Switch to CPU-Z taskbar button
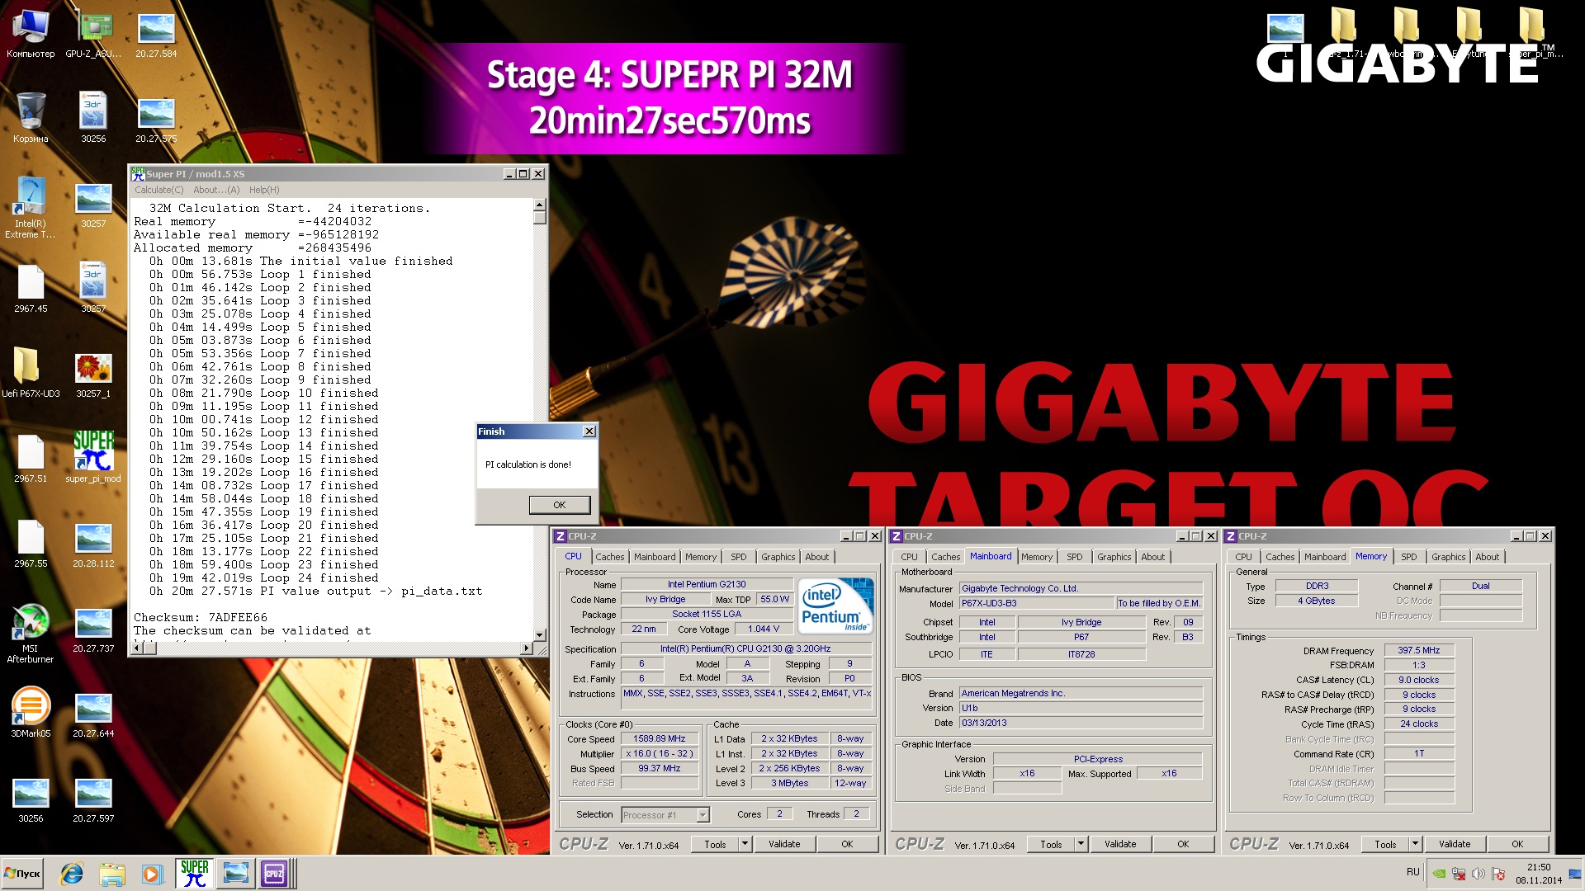Screen dimensions: 1585x891 (275, 874)
